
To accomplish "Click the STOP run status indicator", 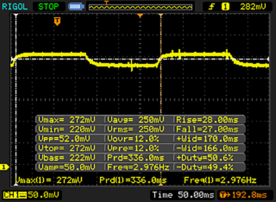I will click(x=49, y=7).
